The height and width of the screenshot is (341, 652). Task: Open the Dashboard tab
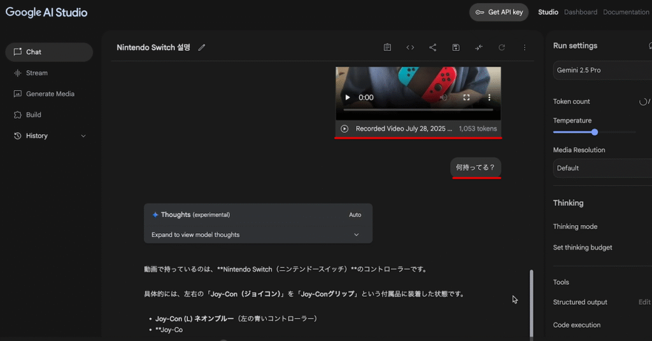(580, 12)
